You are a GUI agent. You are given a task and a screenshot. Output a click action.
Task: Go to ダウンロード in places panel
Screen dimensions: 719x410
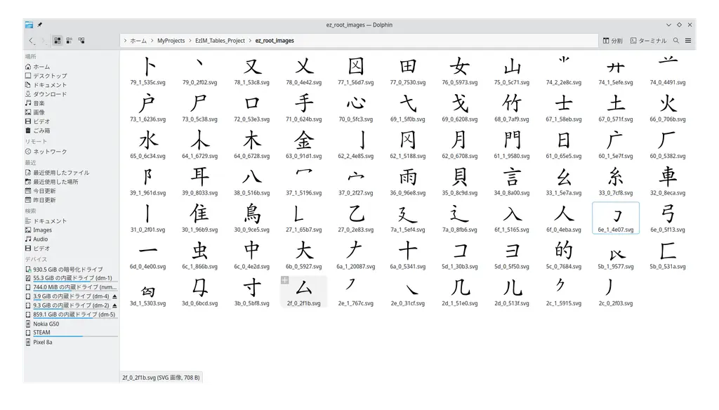pyautogui.click(x=49, y=94)
